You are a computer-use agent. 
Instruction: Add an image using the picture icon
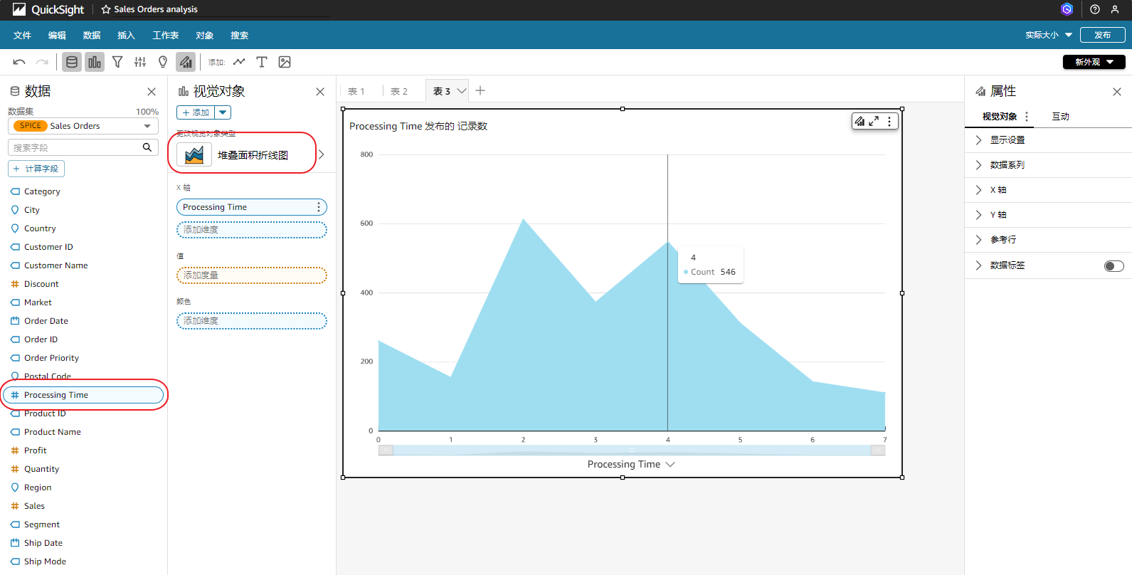[285, 63]
